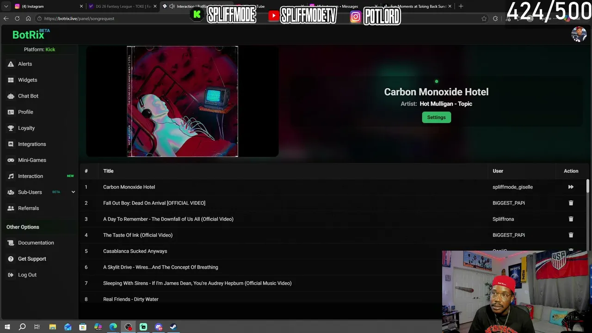Click the browser back arrow
The width and height of the screenshot is (592, 333).
(x=6, y=18)
